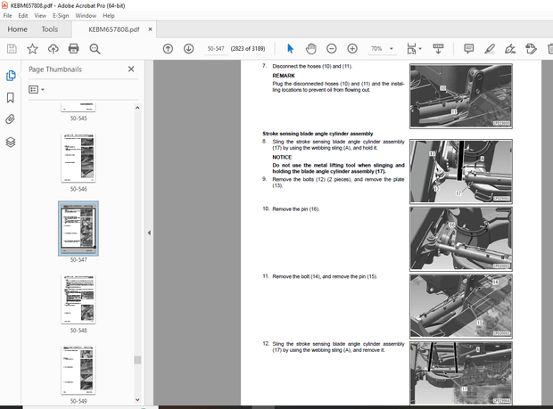Open the View menu
553x409 pixels.
click(x=40, y=15)
